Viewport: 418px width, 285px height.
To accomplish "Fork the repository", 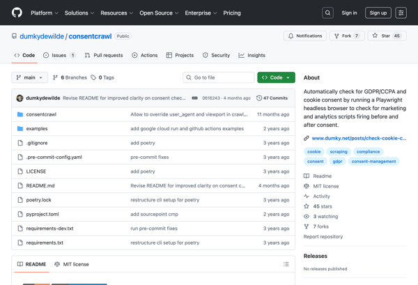I will (346, 36).
